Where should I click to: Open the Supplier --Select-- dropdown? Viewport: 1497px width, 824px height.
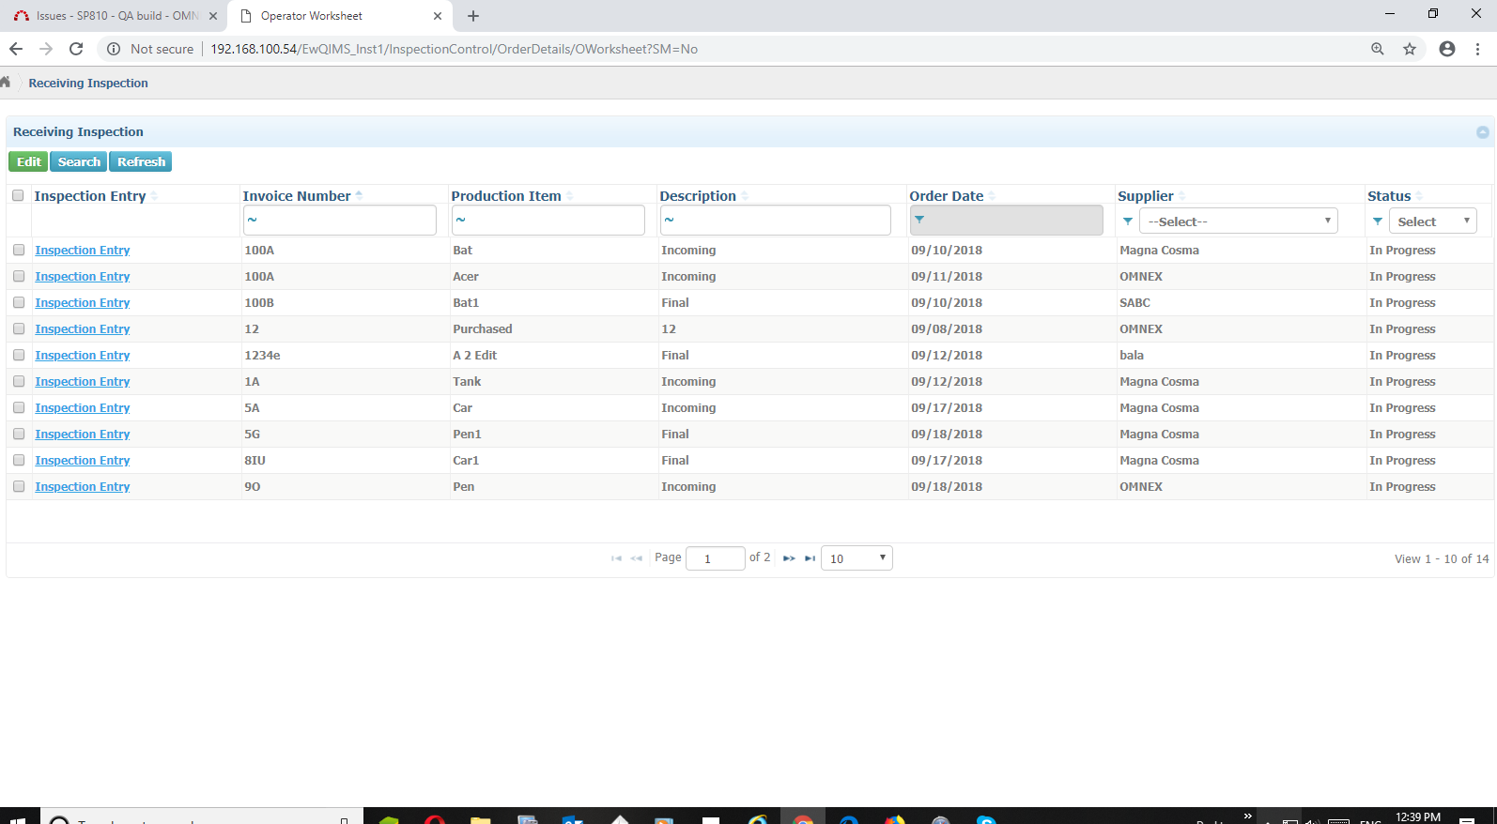pyautogui.click(x=1239, y=221)
